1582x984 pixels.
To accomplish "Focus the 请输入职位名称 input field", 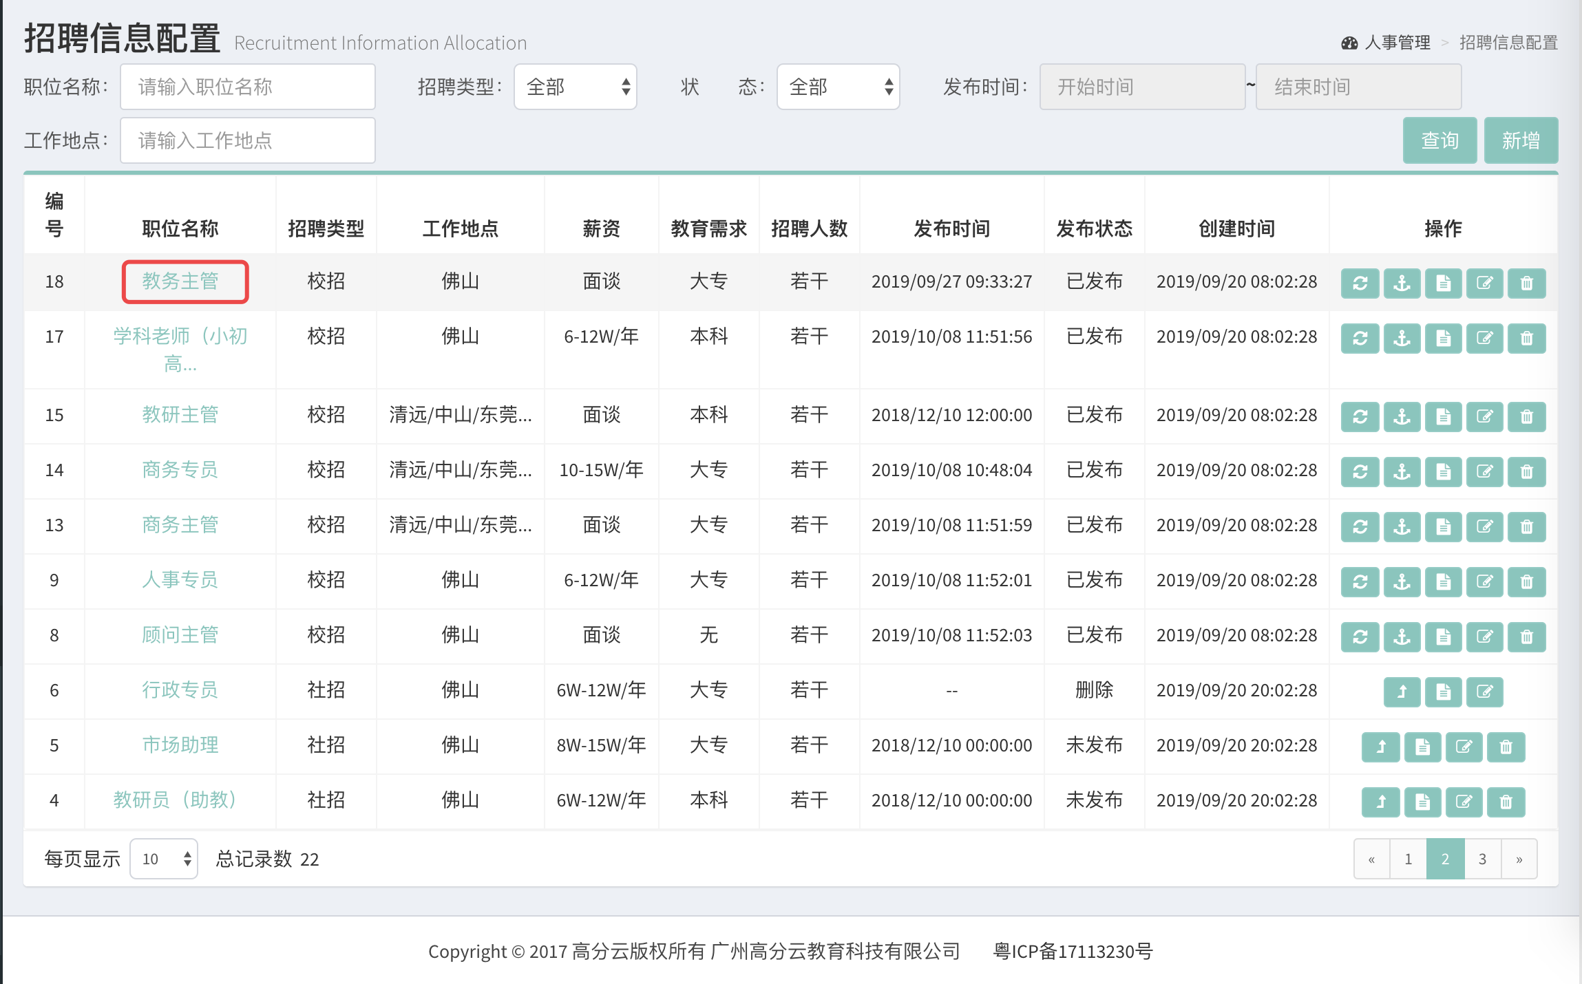I will (248, 87).
